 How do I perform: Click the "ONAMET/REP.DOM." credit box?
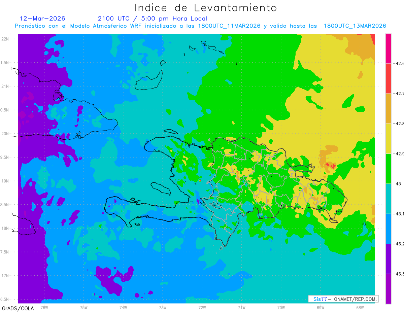pos(343,299)
